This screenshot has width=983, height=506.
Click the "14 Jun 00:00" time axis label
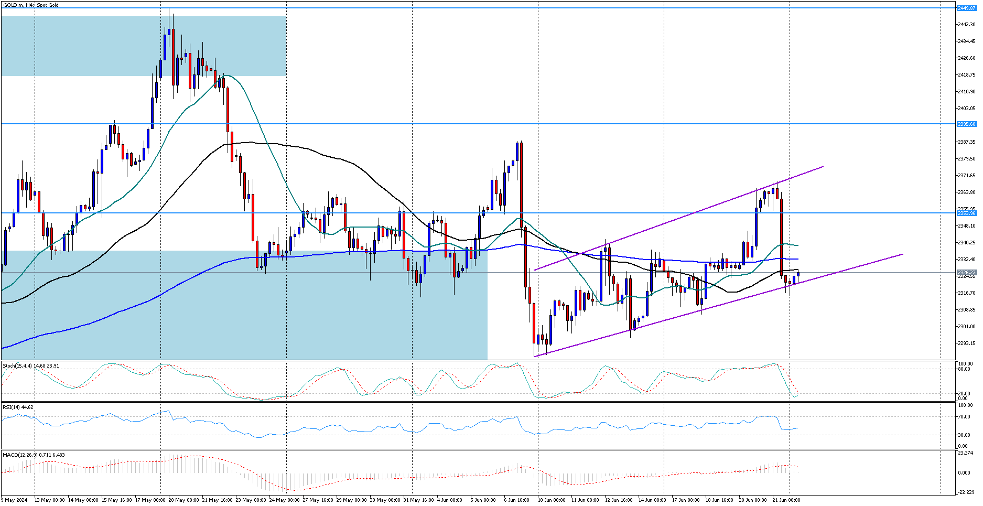point(653,500)
